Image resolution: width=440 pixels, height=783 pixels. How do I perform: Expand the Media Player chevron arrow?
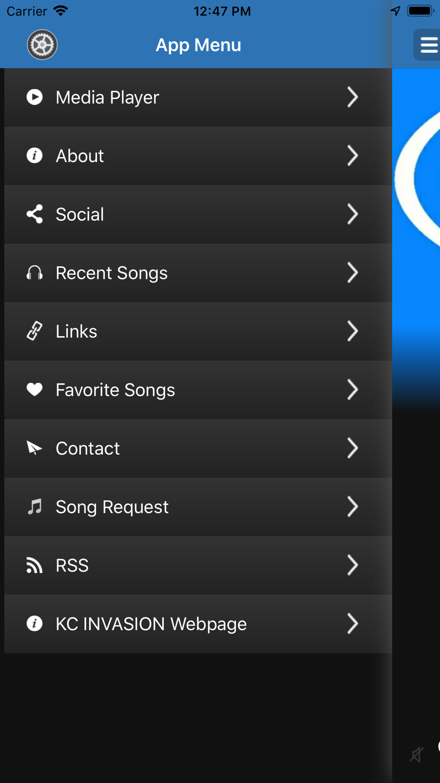pyautogui.click(x=352, y=97)
